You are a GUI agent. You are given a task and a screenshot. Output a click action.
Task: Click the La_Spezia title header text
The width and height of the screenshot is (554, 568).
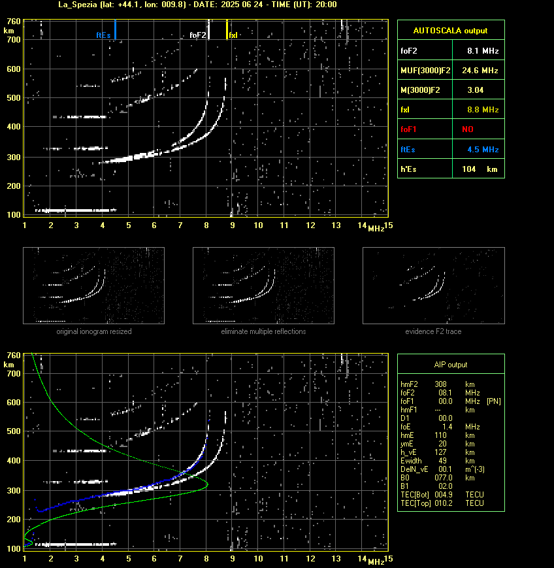click(198, 5)
